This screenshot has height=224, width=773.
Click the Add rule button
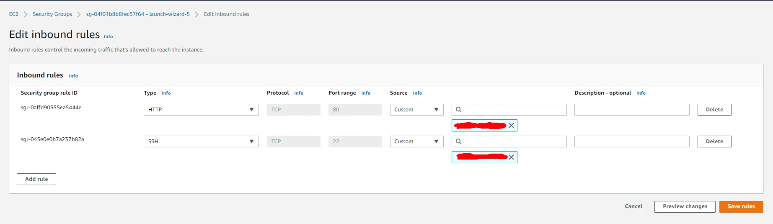point(36,179)
